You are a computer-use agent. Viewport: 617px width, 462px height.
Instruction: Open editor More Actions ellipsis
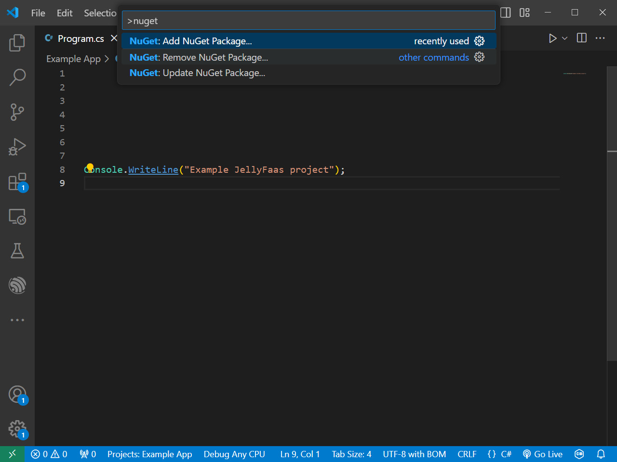pos(600,38)
